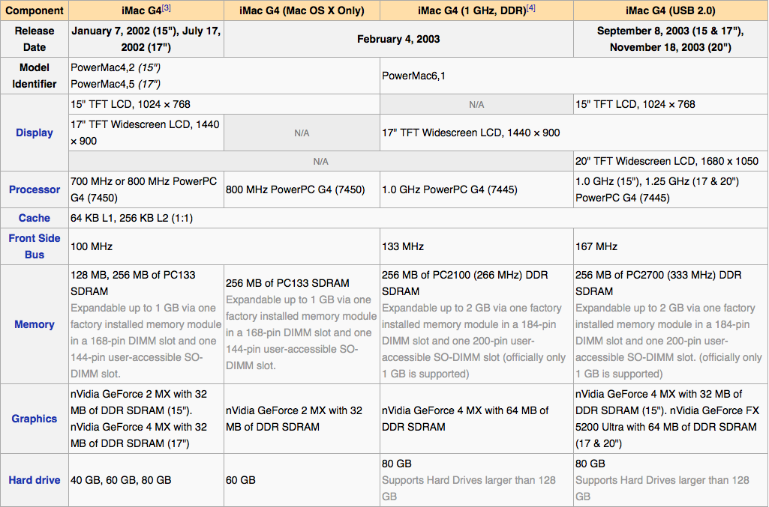Viewport: 769px width, 507px height.
Task: Select the 40 GB, 60 GB, 80 GB cell
Action: click(x=146, y=480)
